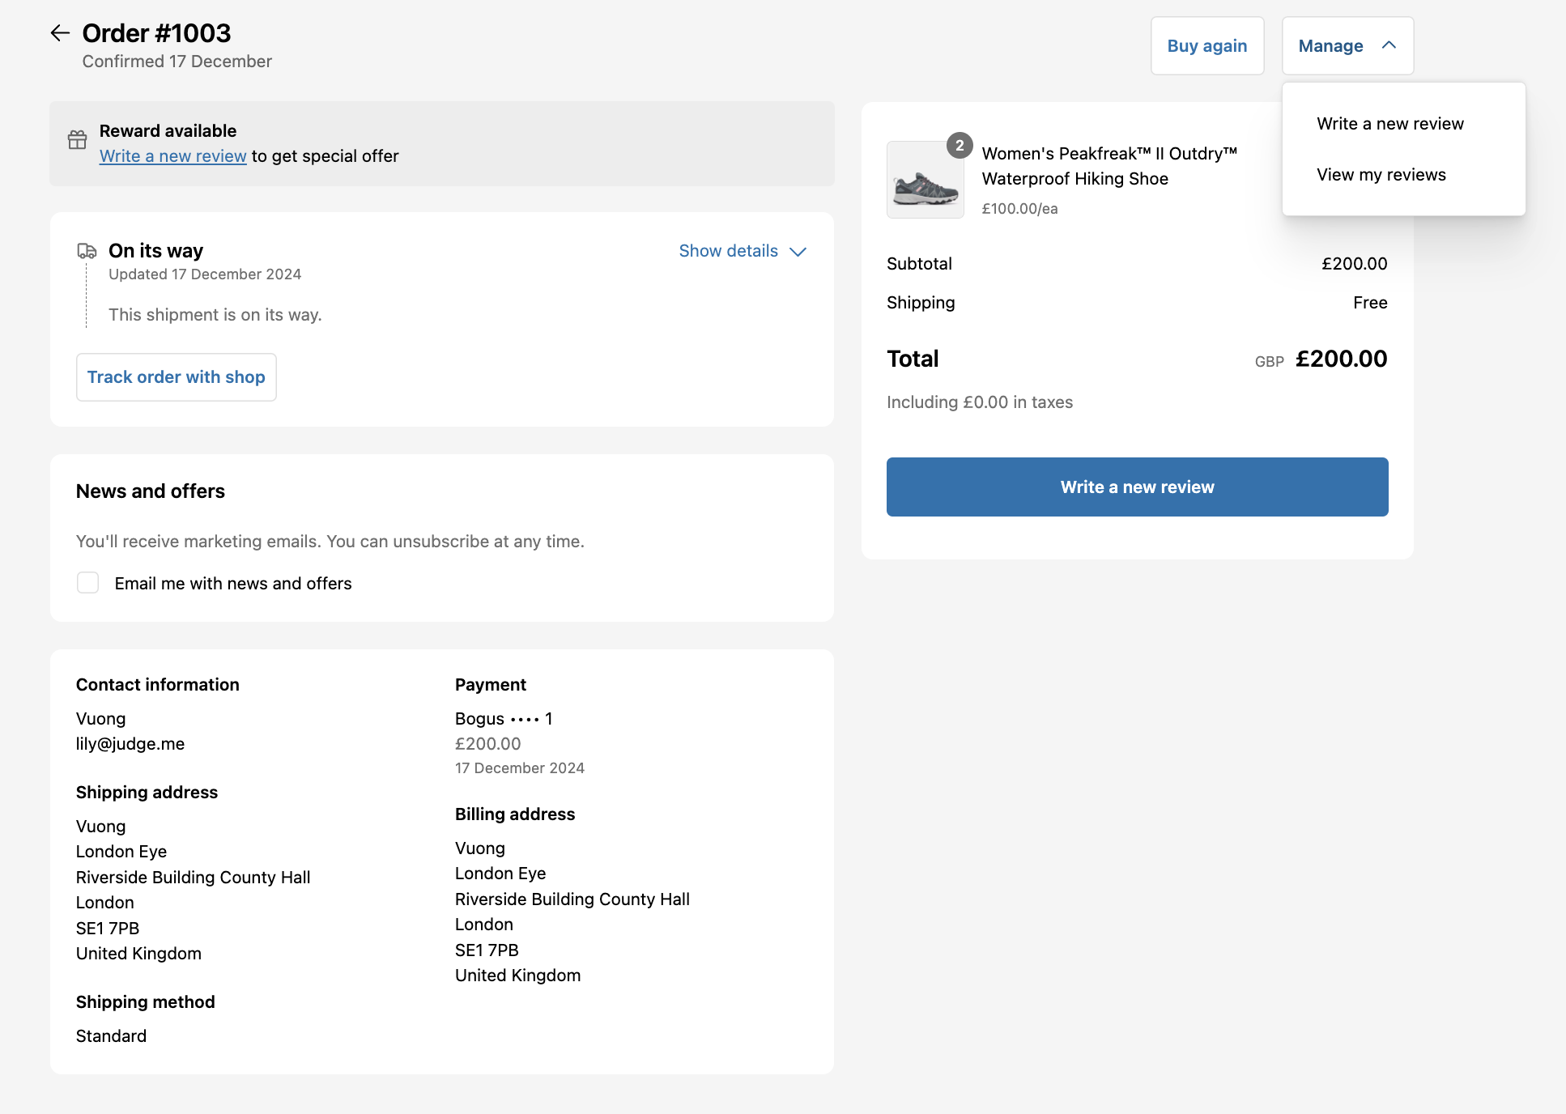Click the hiking shoe product thumbnail
The width and height of the screenshot is (1566, 1114).
(925, 181)
